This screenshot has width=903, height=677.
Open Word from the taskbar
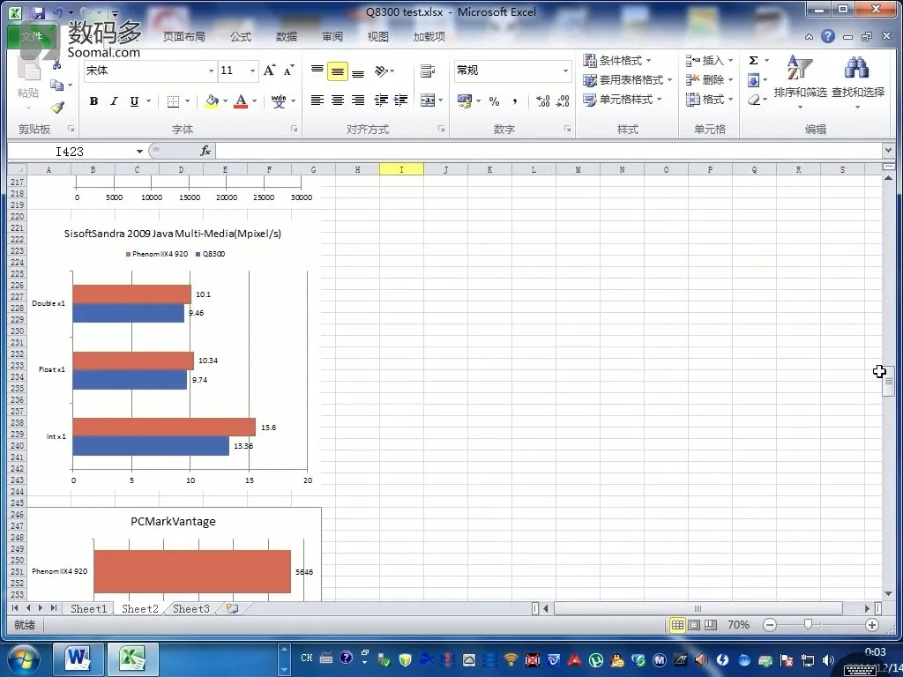tap(78, 658)
